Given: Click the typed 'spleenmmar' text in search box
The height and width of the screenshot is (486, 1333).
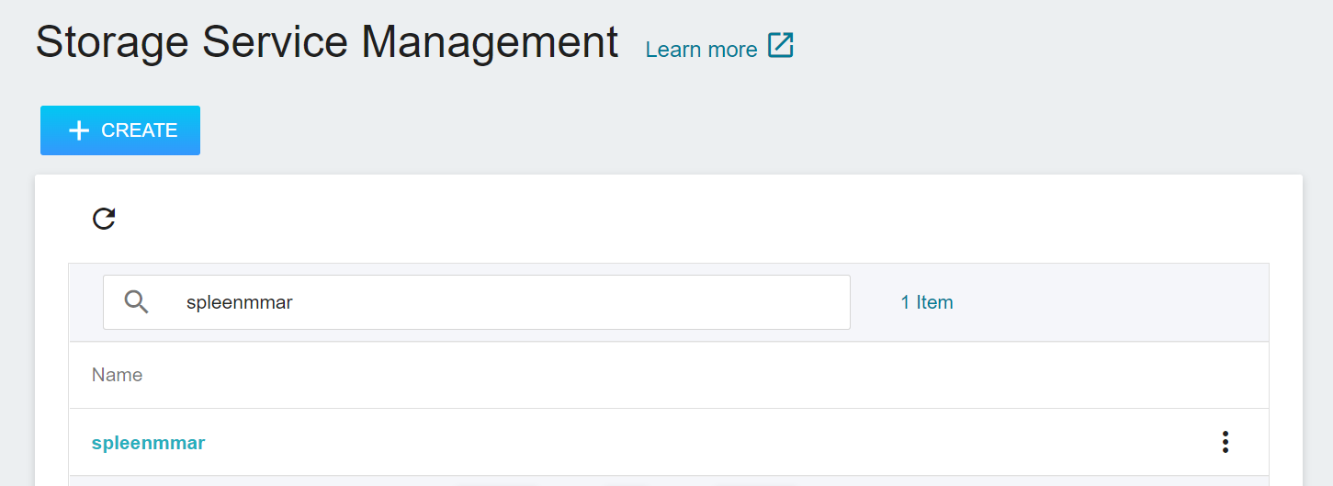Looking at the screenshot, I should coord(239,302).
